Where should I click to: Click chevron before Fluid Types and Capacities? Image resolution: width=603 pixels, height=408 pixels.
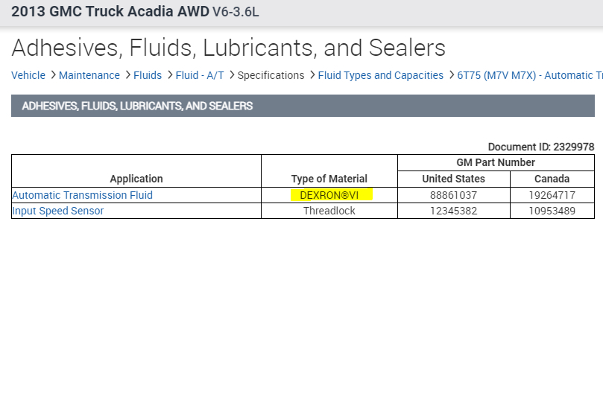coord(312,75)
